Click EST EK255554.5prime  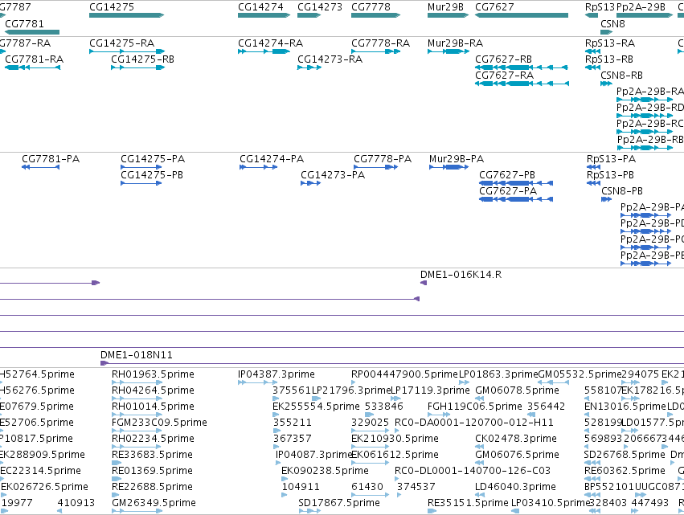[316, 407]
